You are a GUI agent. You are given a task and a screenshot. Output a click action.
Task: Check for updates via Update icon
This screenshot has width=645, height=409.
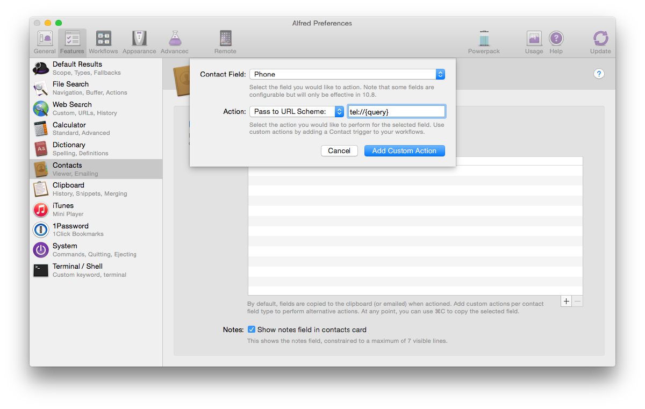click(600, 42)
